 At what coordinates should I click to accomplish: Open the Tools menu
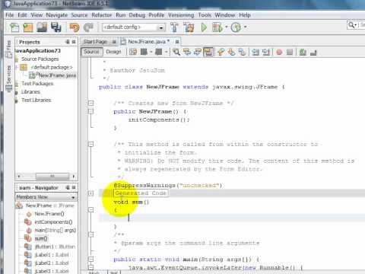coord(205,15)
